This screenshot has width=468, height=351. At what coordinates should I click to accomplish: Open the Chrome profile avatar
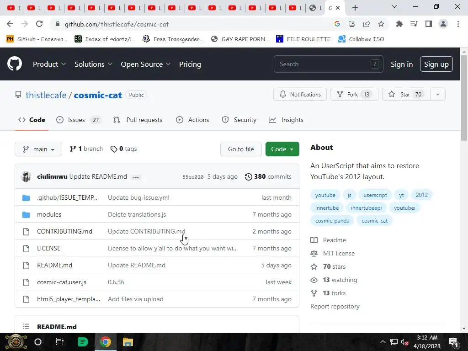[x=443, y=24]
